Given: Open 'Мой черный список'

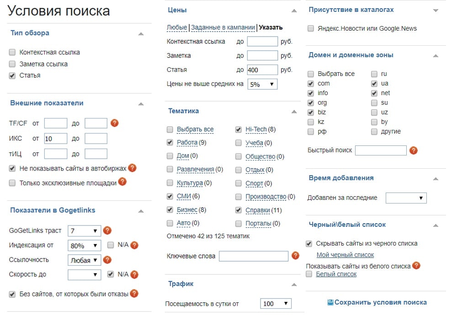Looking at the screenshot, I should tap(345, 254).
